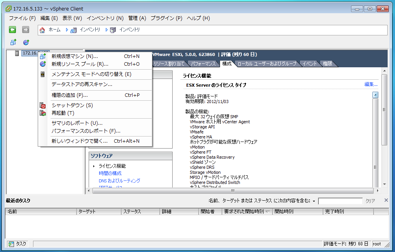395x252 pixels.
Task: Select the 構成 tab
Action: 227,64
